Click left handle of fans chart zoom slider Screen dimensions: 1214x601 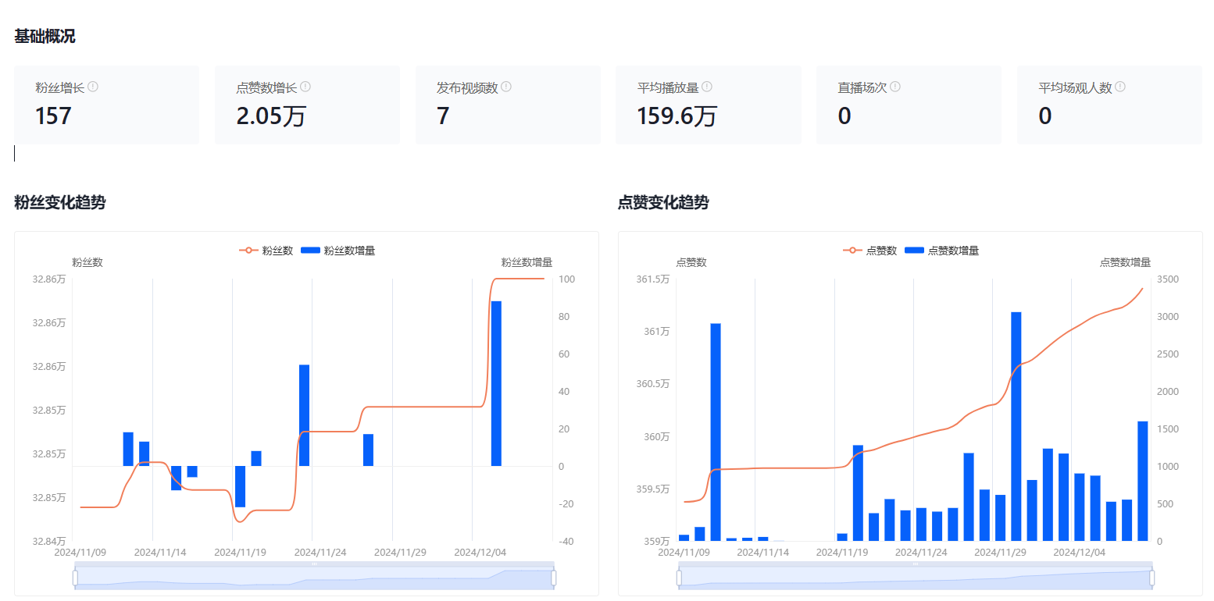point(75,578)
